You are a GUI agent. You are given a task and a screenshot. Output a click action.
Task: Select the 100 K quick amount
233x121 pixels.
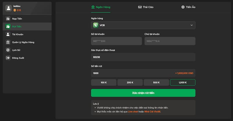pos(104,82)
